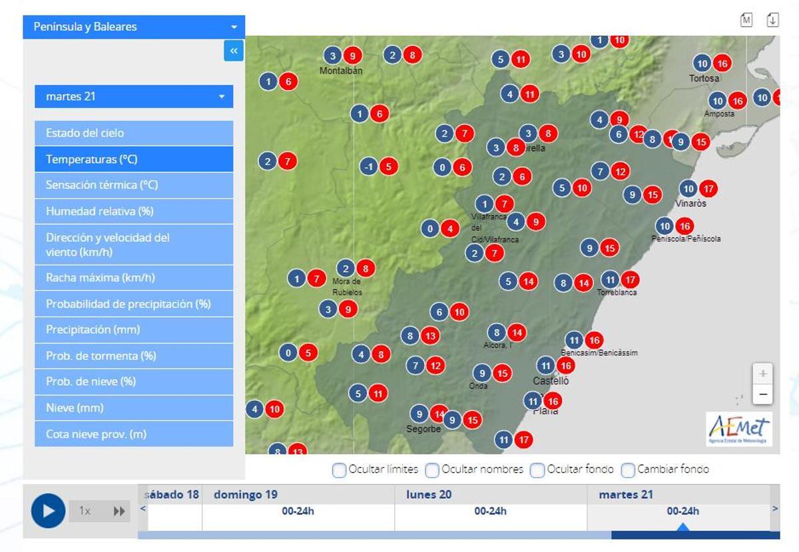Screen dimensions: 799x552
Task: Select lunes 20 00-24h on timeline
Action: pos(491,511)
